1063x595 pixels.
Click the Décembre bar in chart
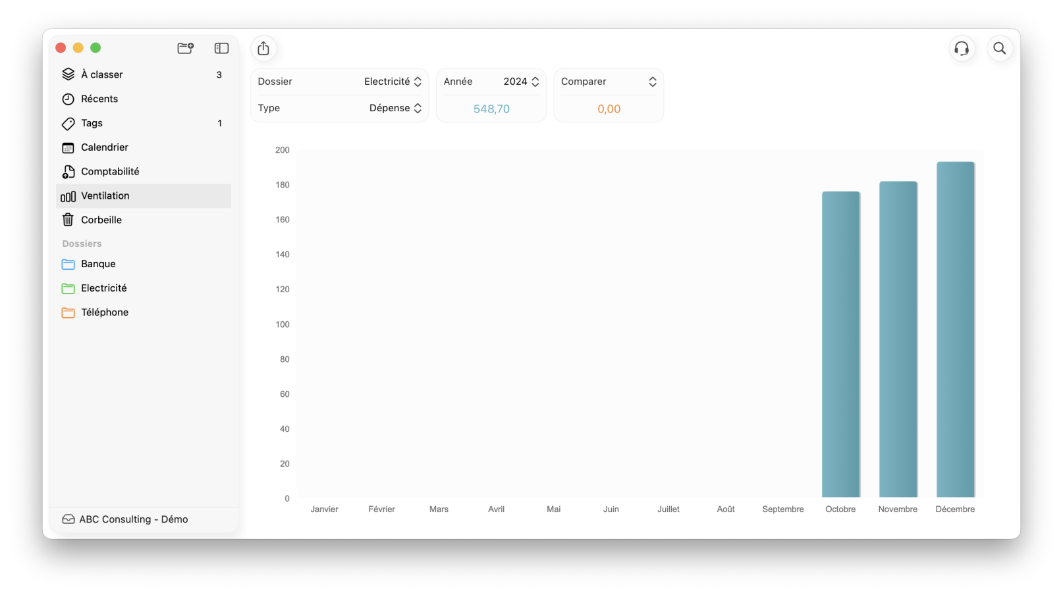click(955, 329)
